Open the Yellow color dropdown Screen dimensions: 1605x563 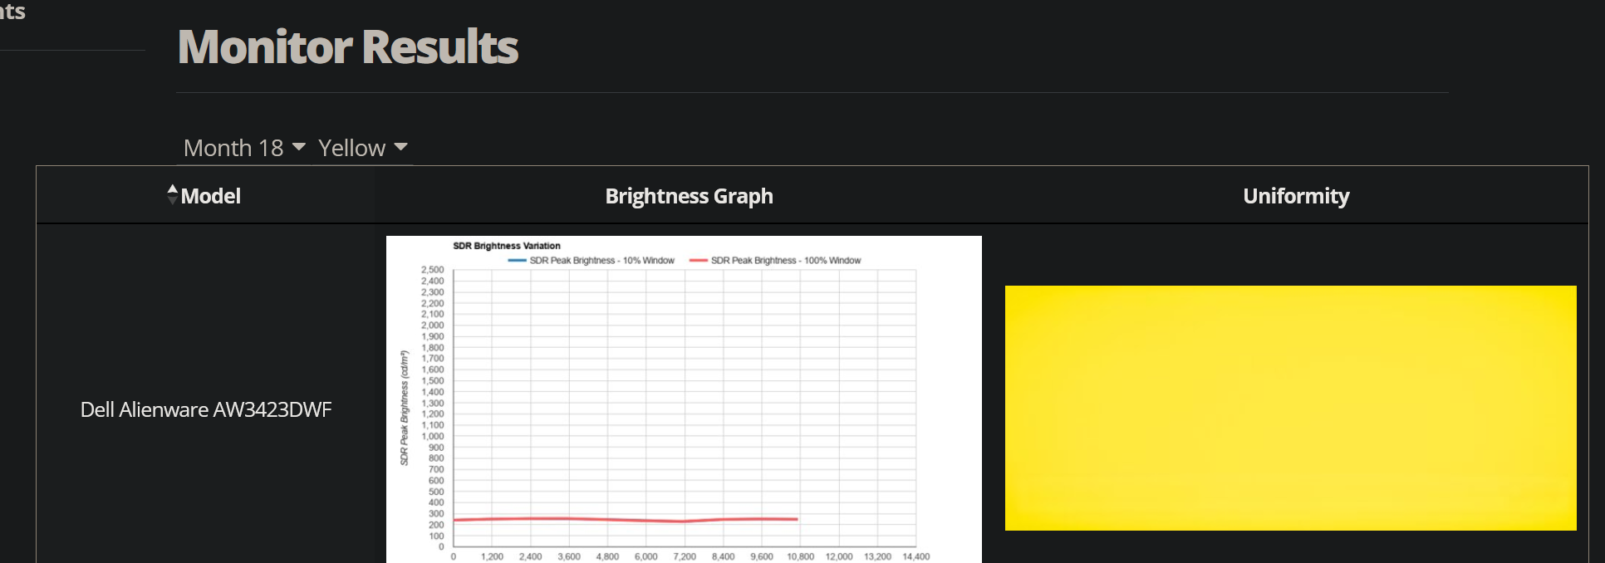(x=363, y=148)
